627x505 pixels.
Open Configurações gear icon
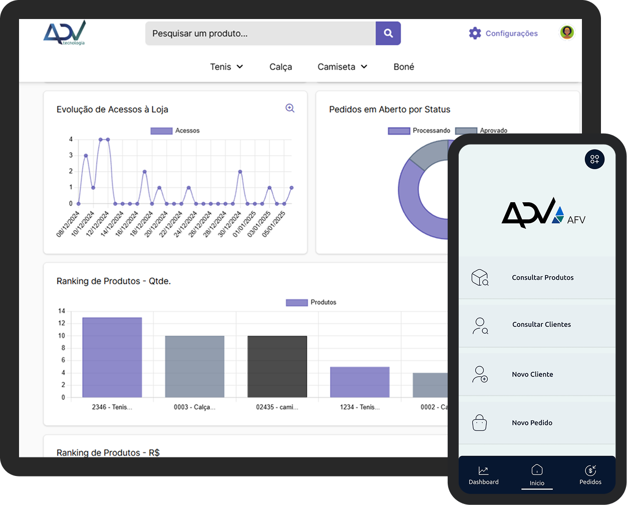[475, 34]
